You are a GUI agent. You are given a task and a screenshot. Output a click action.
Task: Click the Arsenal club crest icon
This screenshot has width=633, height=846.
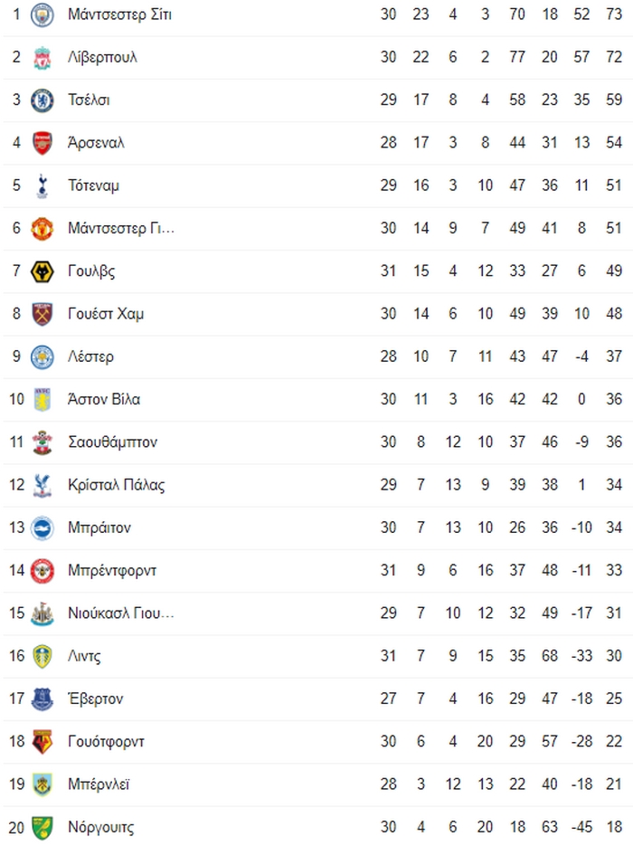[43, 143]
